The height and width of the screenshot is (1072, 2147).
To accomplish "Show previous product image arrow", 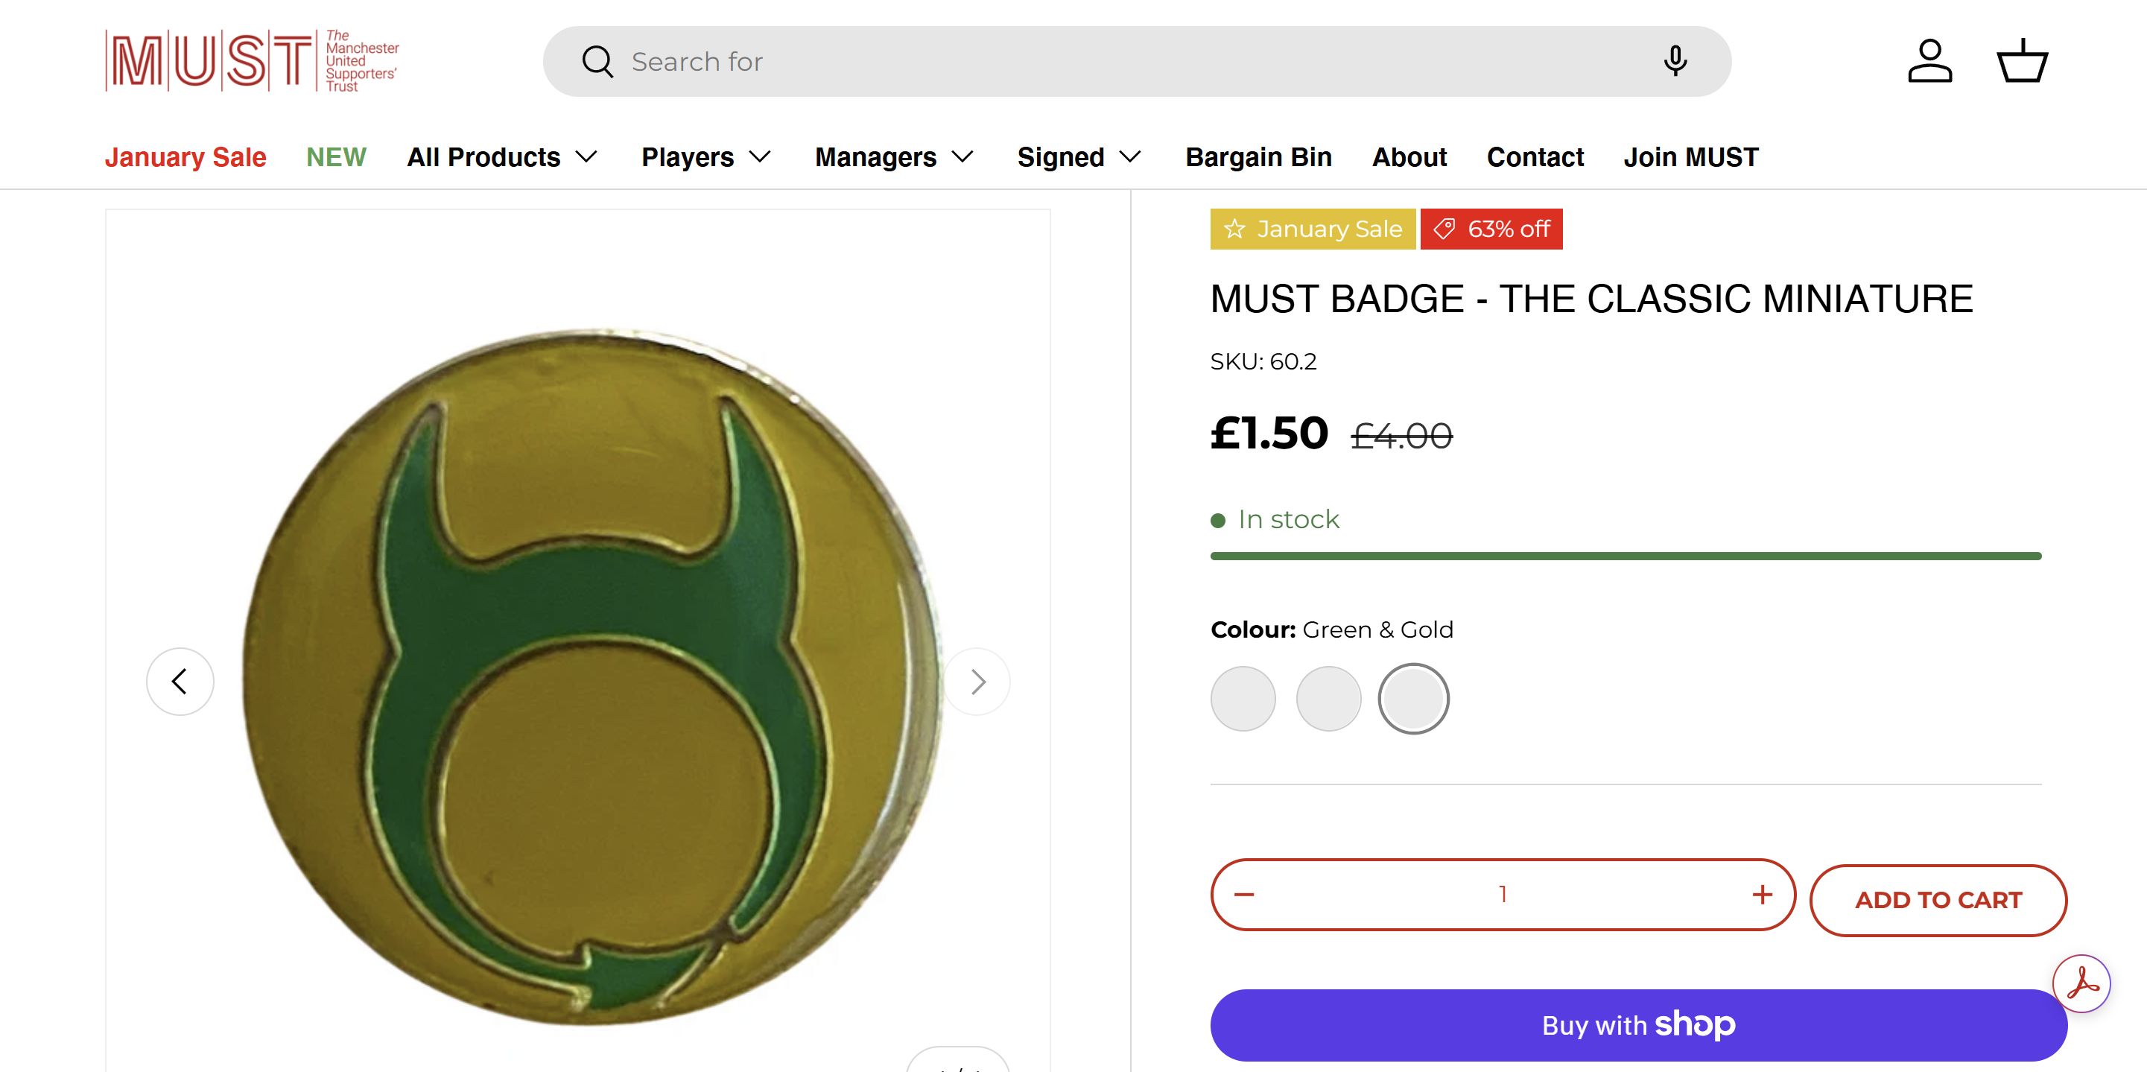I will point(180,681).
